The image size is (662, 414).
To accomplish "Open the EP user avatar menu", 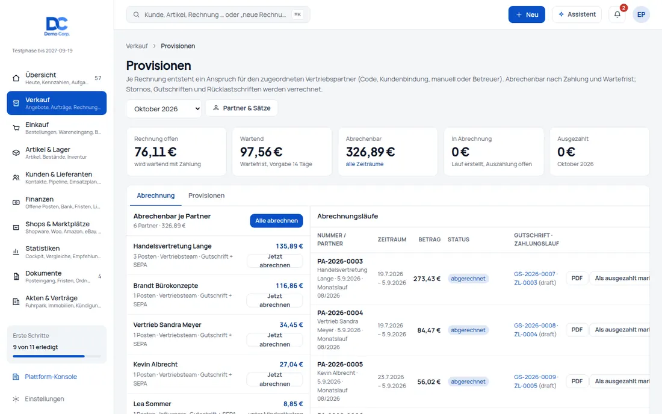I will tap(641, 14).
